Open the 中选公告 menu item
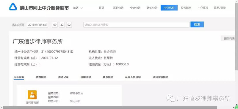Image resolution: width=238 pixels, height=109 pixels. pos(135,8)
